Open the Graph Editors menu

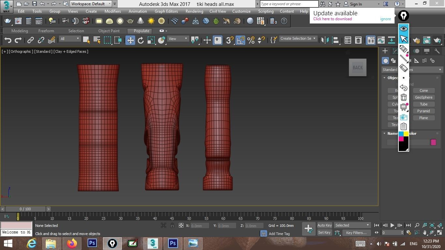pyautogui.click(x=166, y=11)
